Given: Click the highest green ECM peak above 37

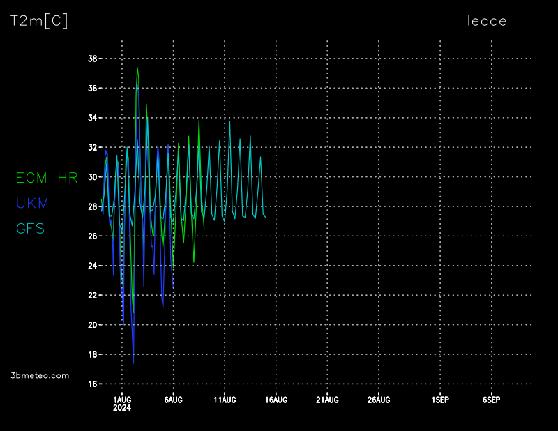Looking at the screenshot, I should (137, 68).
